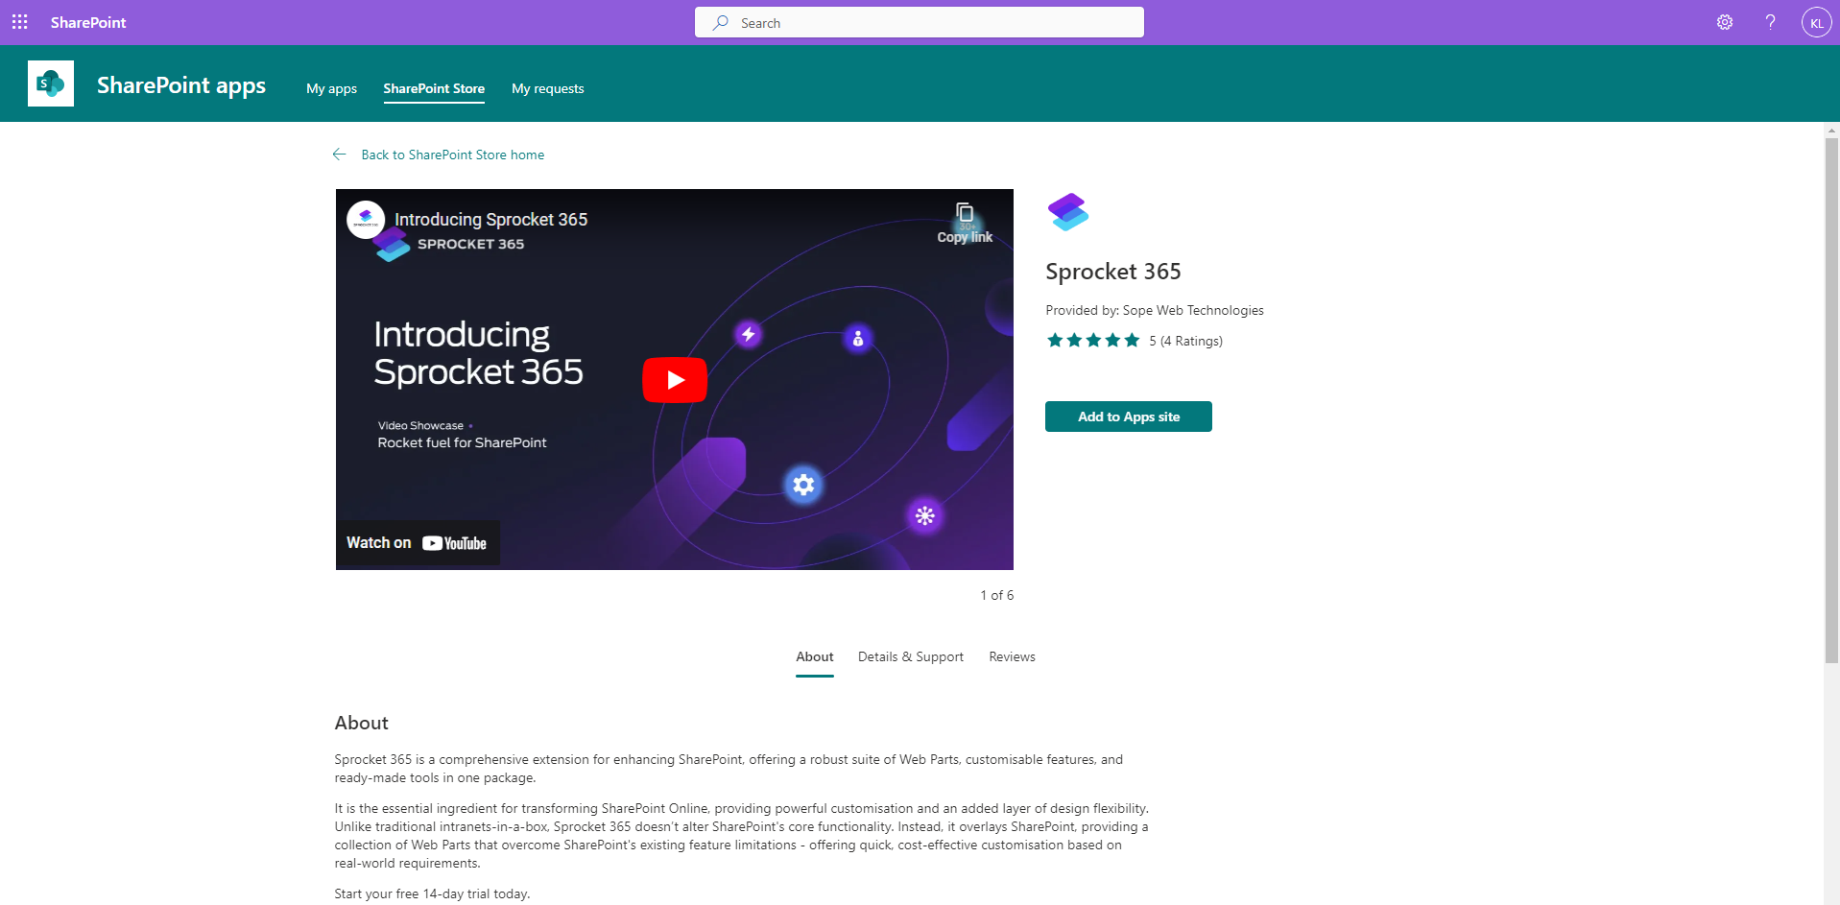Image resolution: width=1840 pixels, height=905 pixels.
Task: Click Watch on YouTube
Action: pyautogui.click(x=418, y=542)
